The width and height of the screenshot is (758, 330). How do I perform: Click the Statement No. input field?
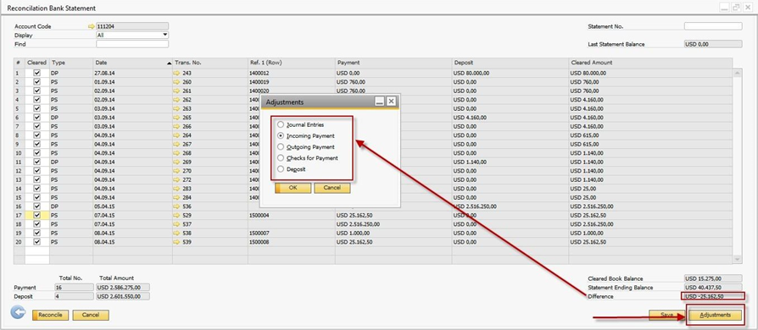click(713, 26)
